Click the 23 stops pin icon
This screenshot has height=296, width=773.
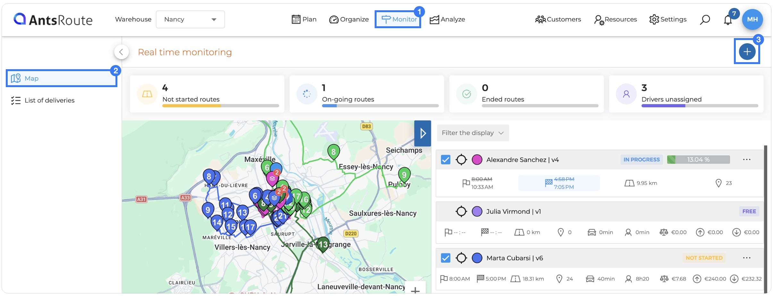point(718,183)
